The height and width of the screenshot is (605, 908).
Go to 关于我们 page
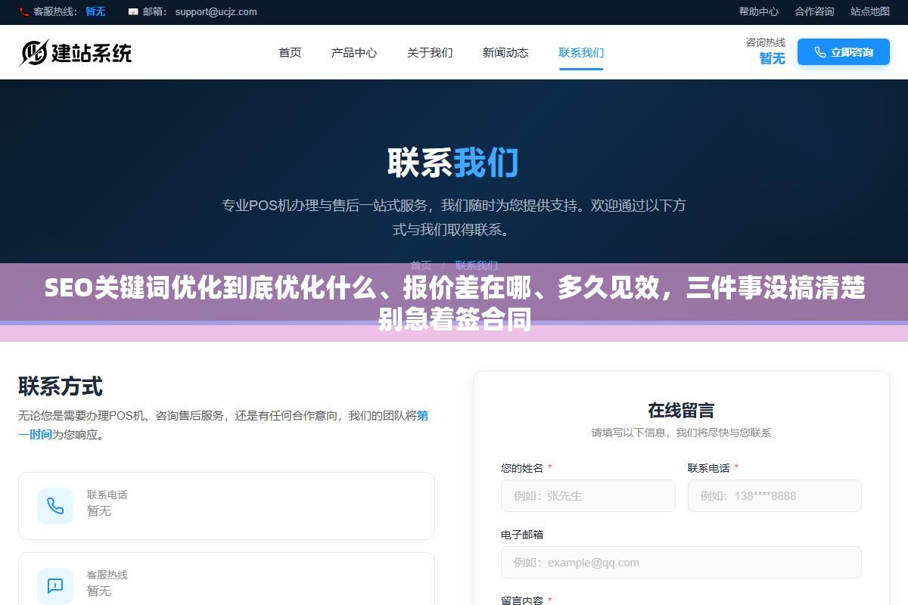coord(430,52)
